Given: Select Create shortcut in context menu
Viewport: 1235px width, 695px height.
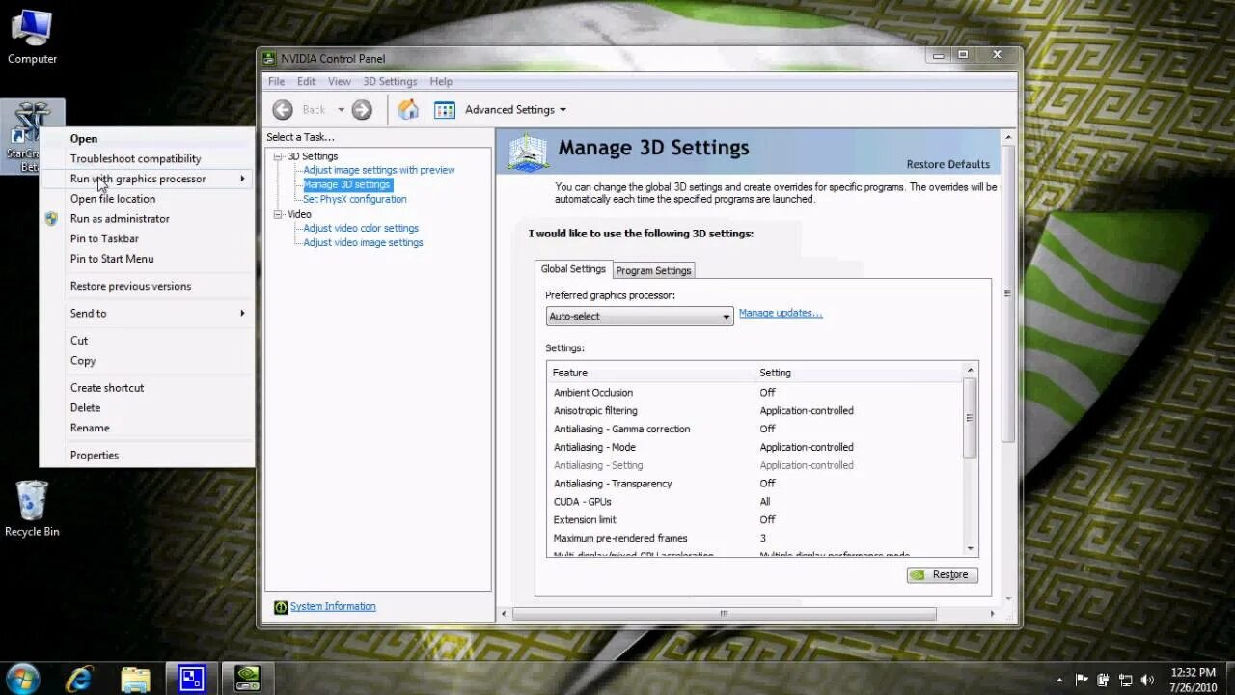Looking at the screenshot, I should 147,387.
